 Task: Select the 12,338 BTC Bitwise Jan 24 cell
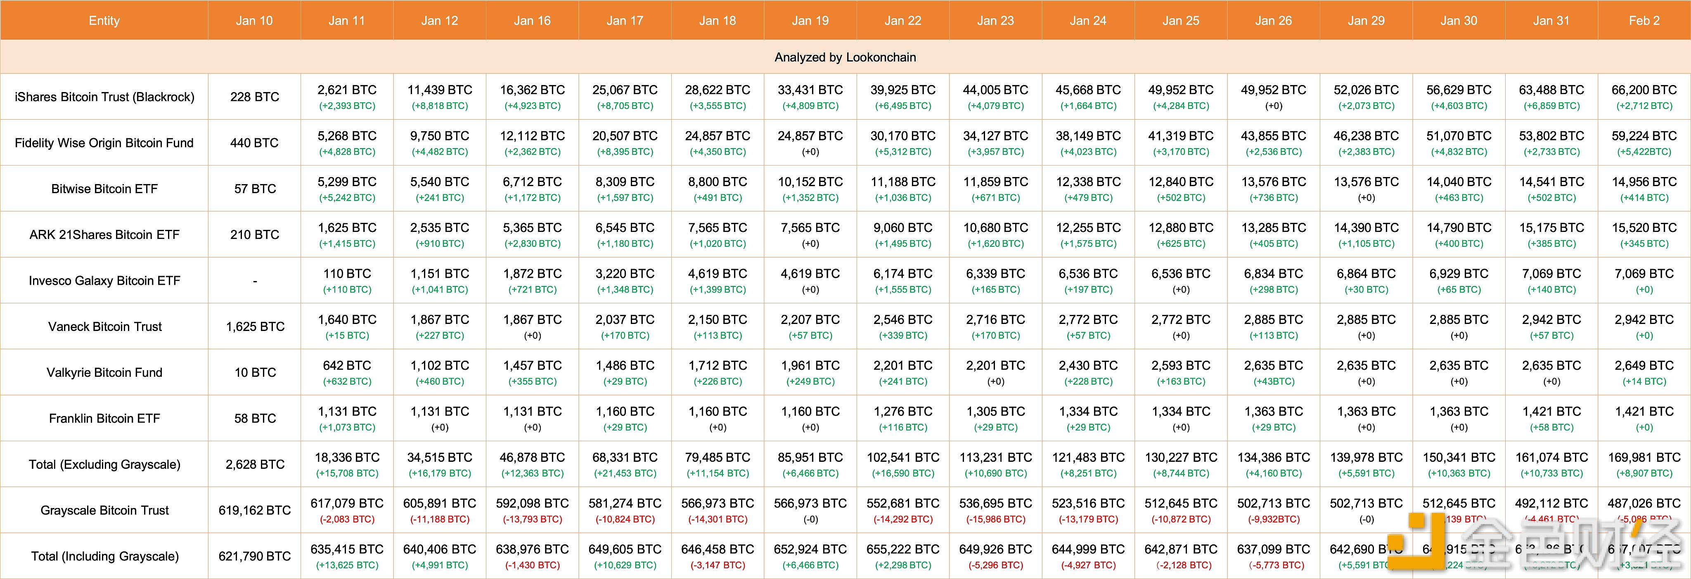(x=1088, y=189)
